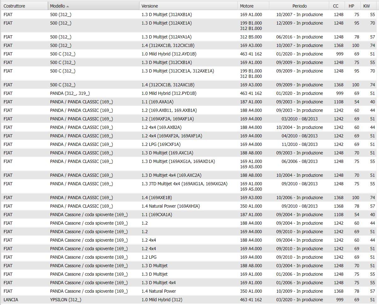The width and height of the screenshot is (379, 305).
Task: Click period 03/2020 - In produzione
Action: pos(300,300)
